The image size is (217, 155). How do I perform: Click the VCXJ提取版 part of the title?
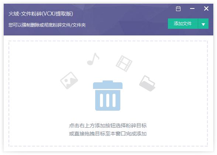[58, 14]
